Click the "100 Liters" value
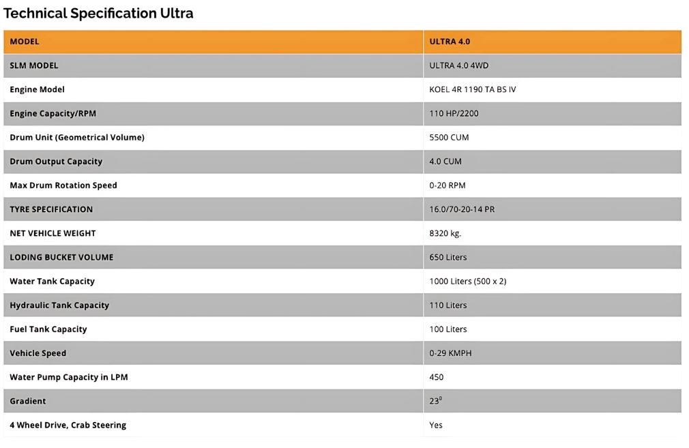 (448, 329)
